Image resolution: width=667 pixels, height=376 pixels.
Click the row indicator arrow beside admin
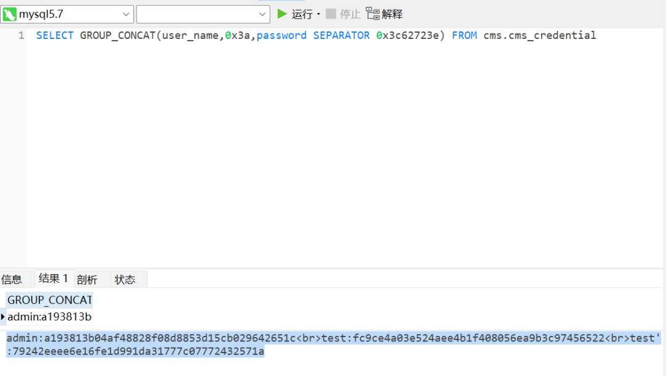(x=2, y=317)
